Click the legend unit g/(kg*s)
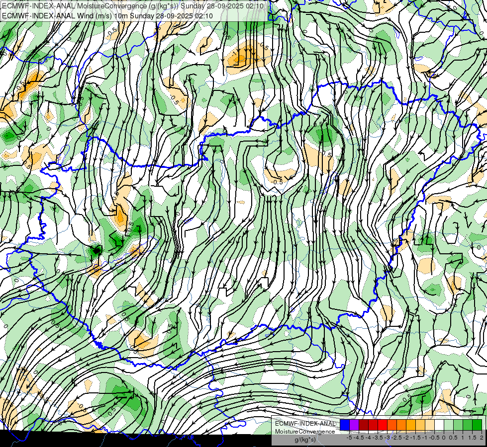The height and width of the screenshot is (447, 487). click(305, 440)
